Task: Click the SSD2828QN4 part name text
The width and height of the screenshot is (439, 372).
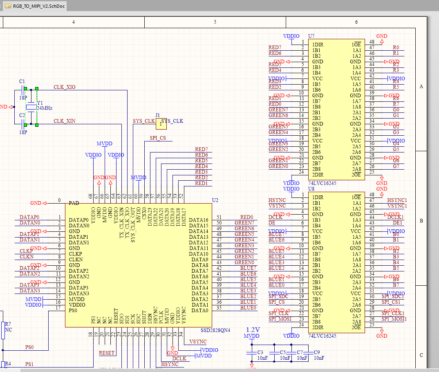Action: point(215,330)
